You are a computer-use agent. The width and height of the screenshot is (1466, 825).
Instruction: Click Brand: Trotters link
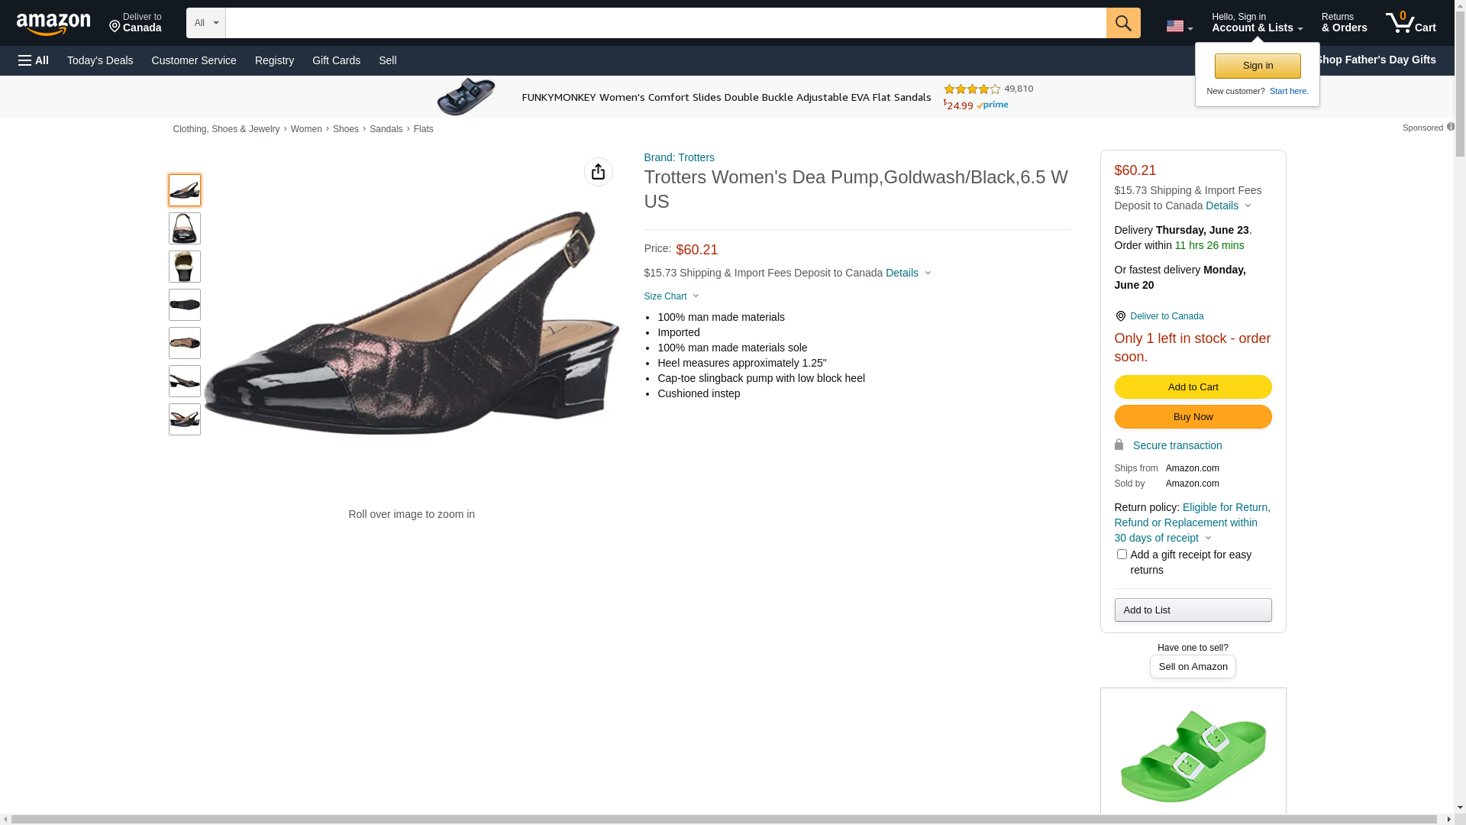click(679, 157)
